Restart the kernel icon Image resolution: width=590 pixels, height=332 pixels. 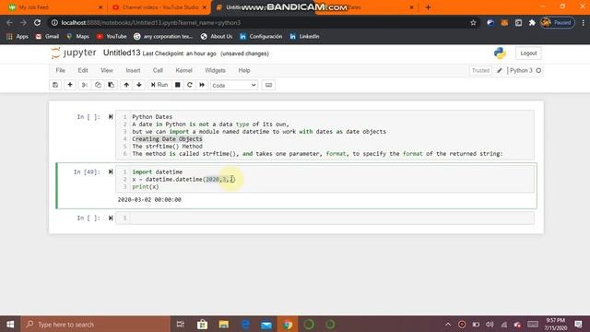pyautogui.click(x=190, y=85)
